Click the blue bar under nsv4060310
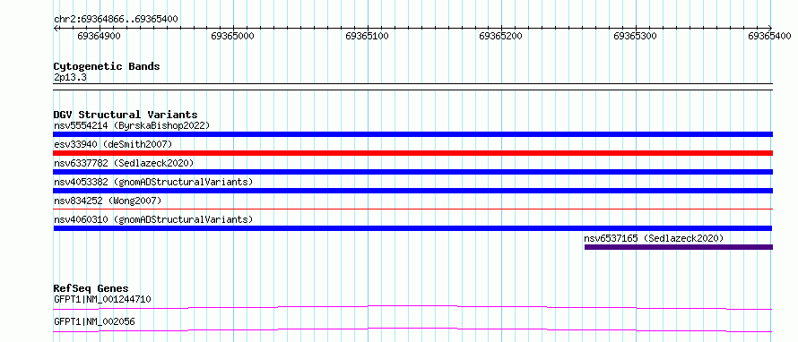Screen dimensions: 798x342 click(x=412, y=228)
